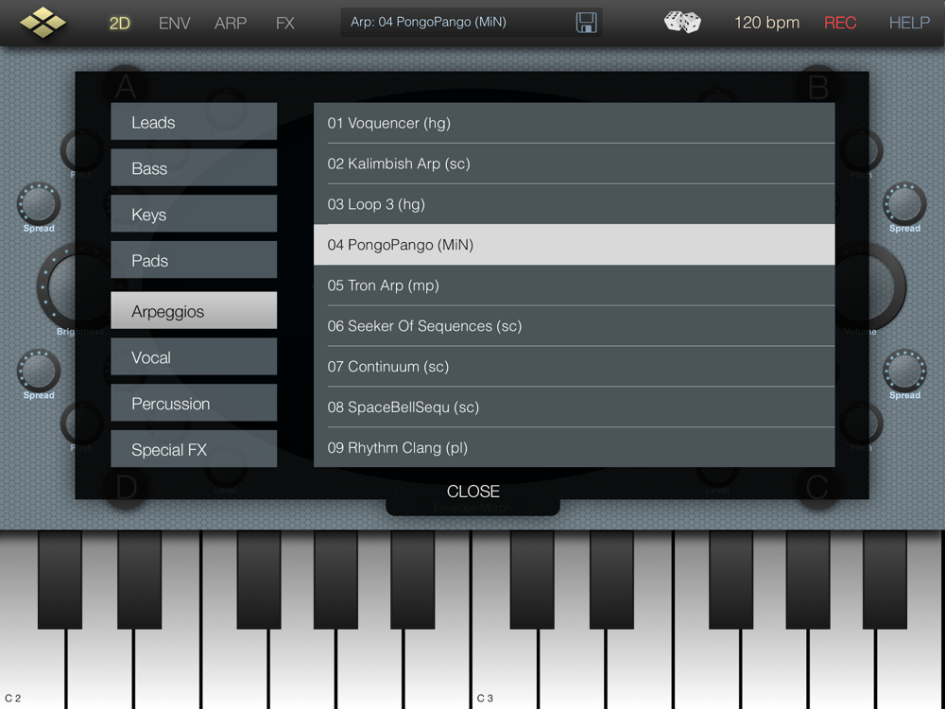The image size is (945, 709).
Task: Click the upper right Spread knob
Action: coord(904,204)
